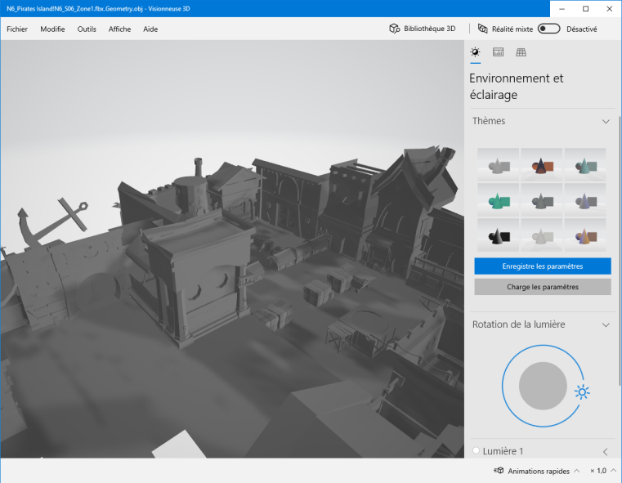Open the stats and shading panel tab

[x=498, y=52]
